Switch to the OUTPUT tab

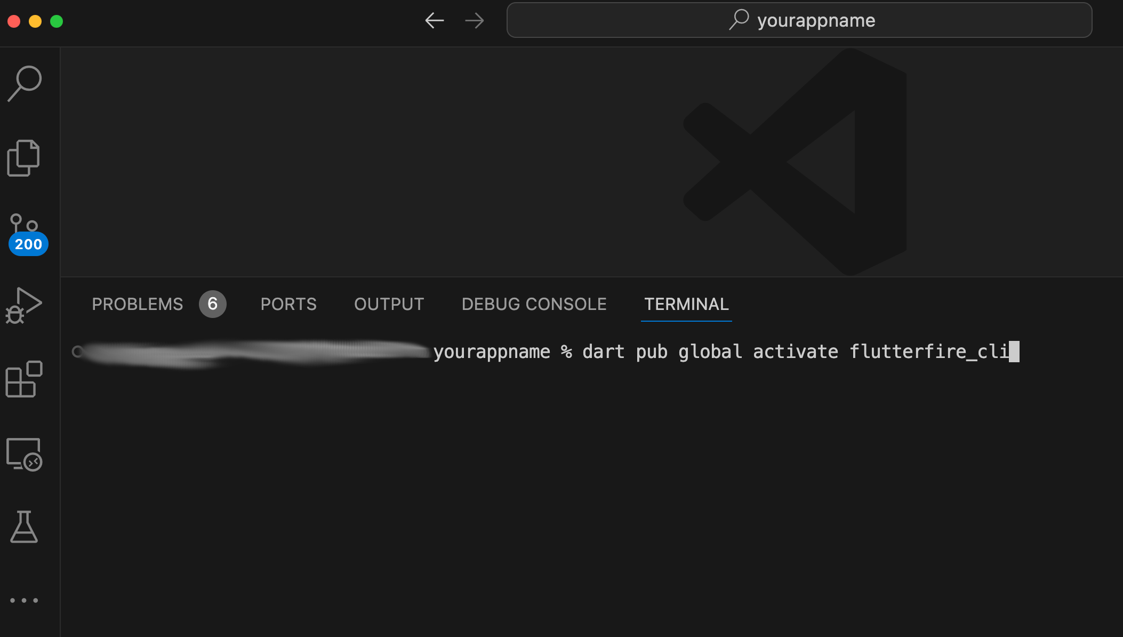[x=389, y=304]
